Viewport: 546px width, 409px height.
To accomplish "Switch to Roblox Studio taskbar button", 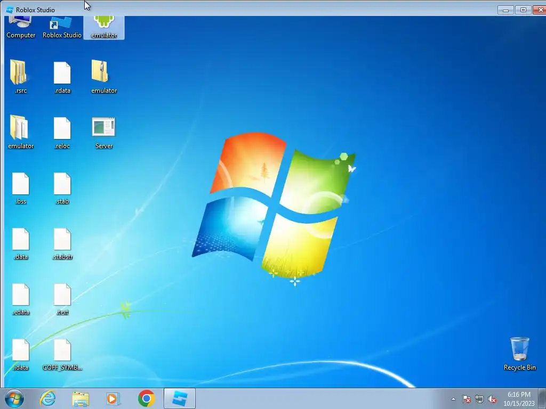I will click(180, 398).
